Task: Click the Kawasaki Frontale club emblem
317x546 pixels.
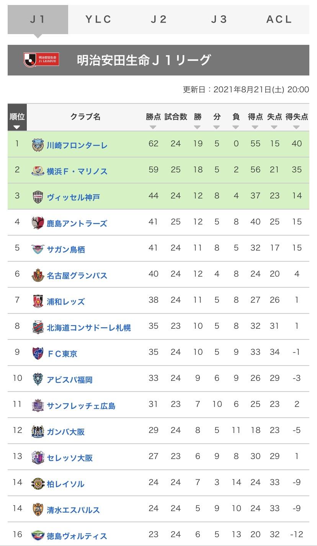Action: tap(38, 145)
